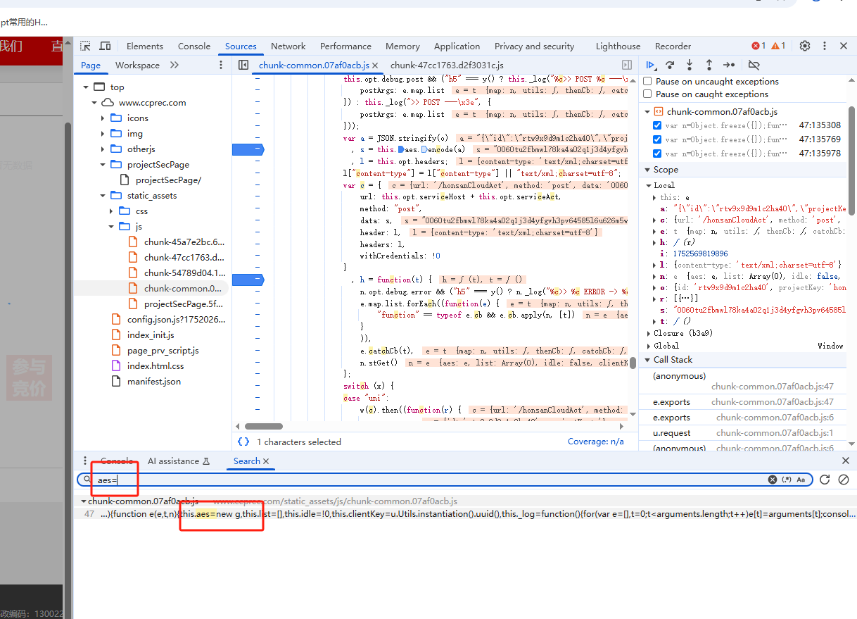Expand the otherjs folder
Image resolution: width=857 pixels, height=619 pixels.
(103, 149)
